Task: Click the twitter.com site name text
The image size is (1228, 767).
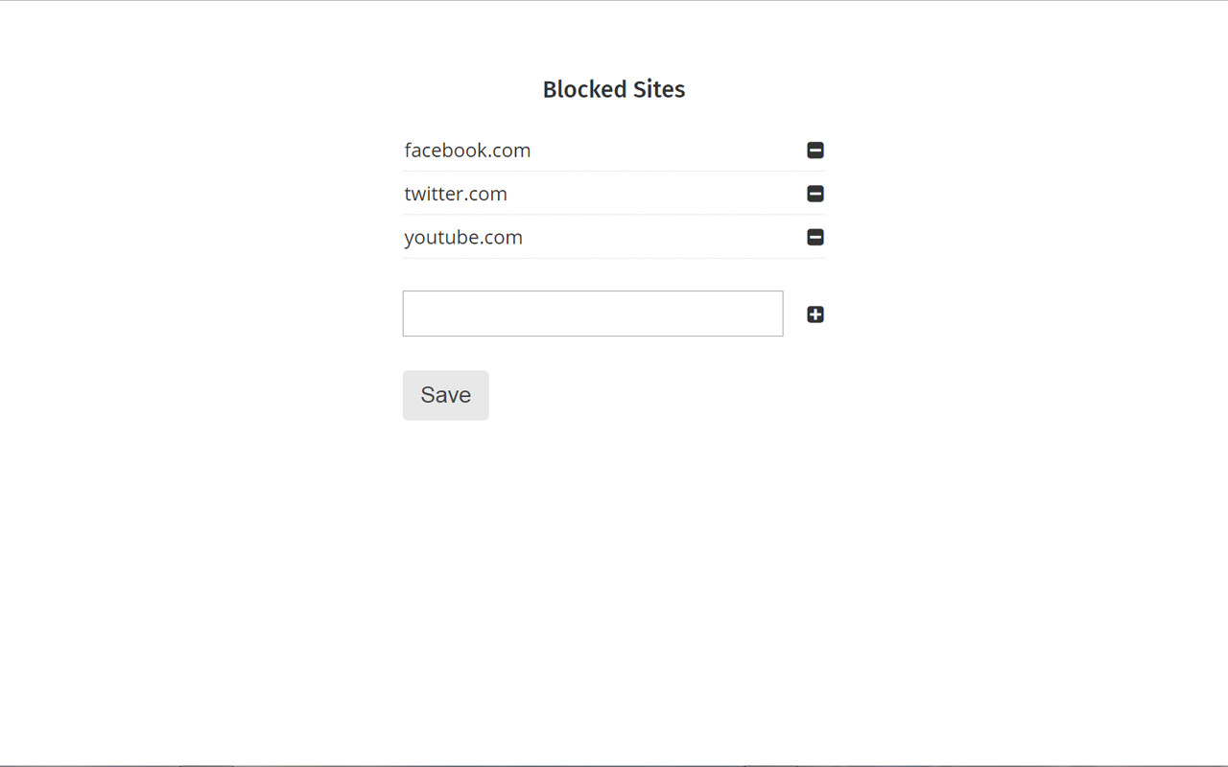Action: pyautogui.click(x=456, y=194)
